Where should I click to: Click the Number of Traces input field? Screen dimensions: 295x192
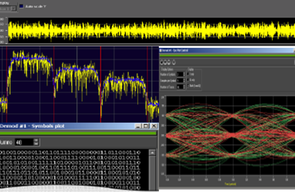pos(179,87)
